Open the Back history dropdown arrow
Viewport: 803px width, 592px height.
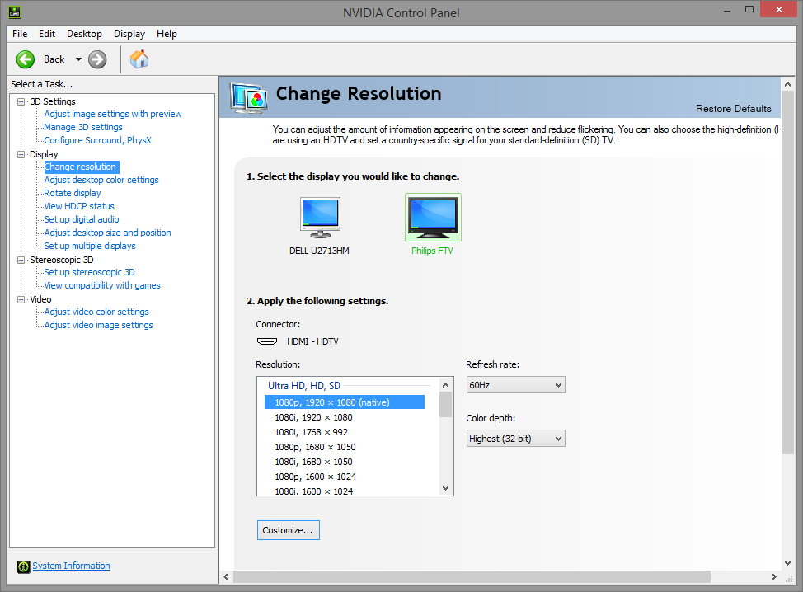click(x=78, y=59)
